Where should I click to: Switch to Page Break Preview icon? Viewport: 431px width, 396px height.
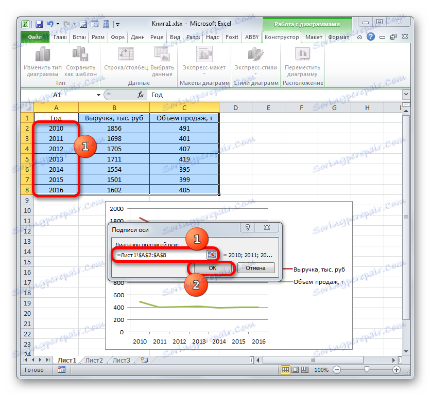coord(304,370)
